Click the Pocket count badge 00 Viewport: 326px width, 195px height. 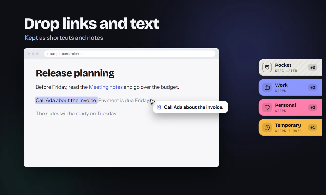[313, 67]
